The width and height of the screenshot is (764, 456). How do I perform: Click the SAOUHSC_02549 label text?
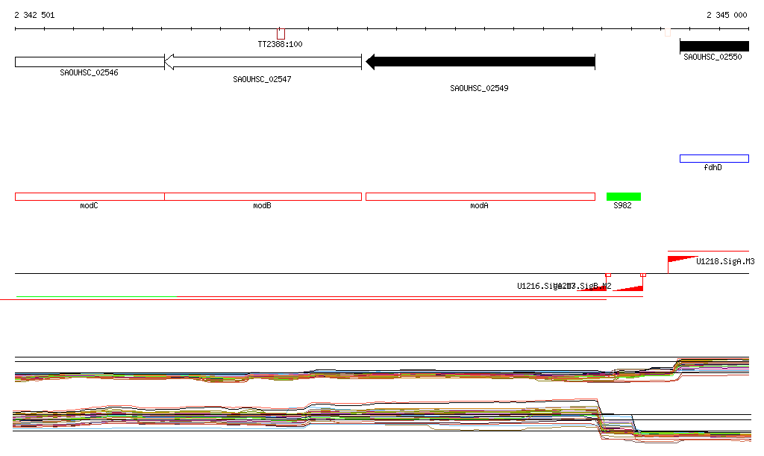(479, 88)
